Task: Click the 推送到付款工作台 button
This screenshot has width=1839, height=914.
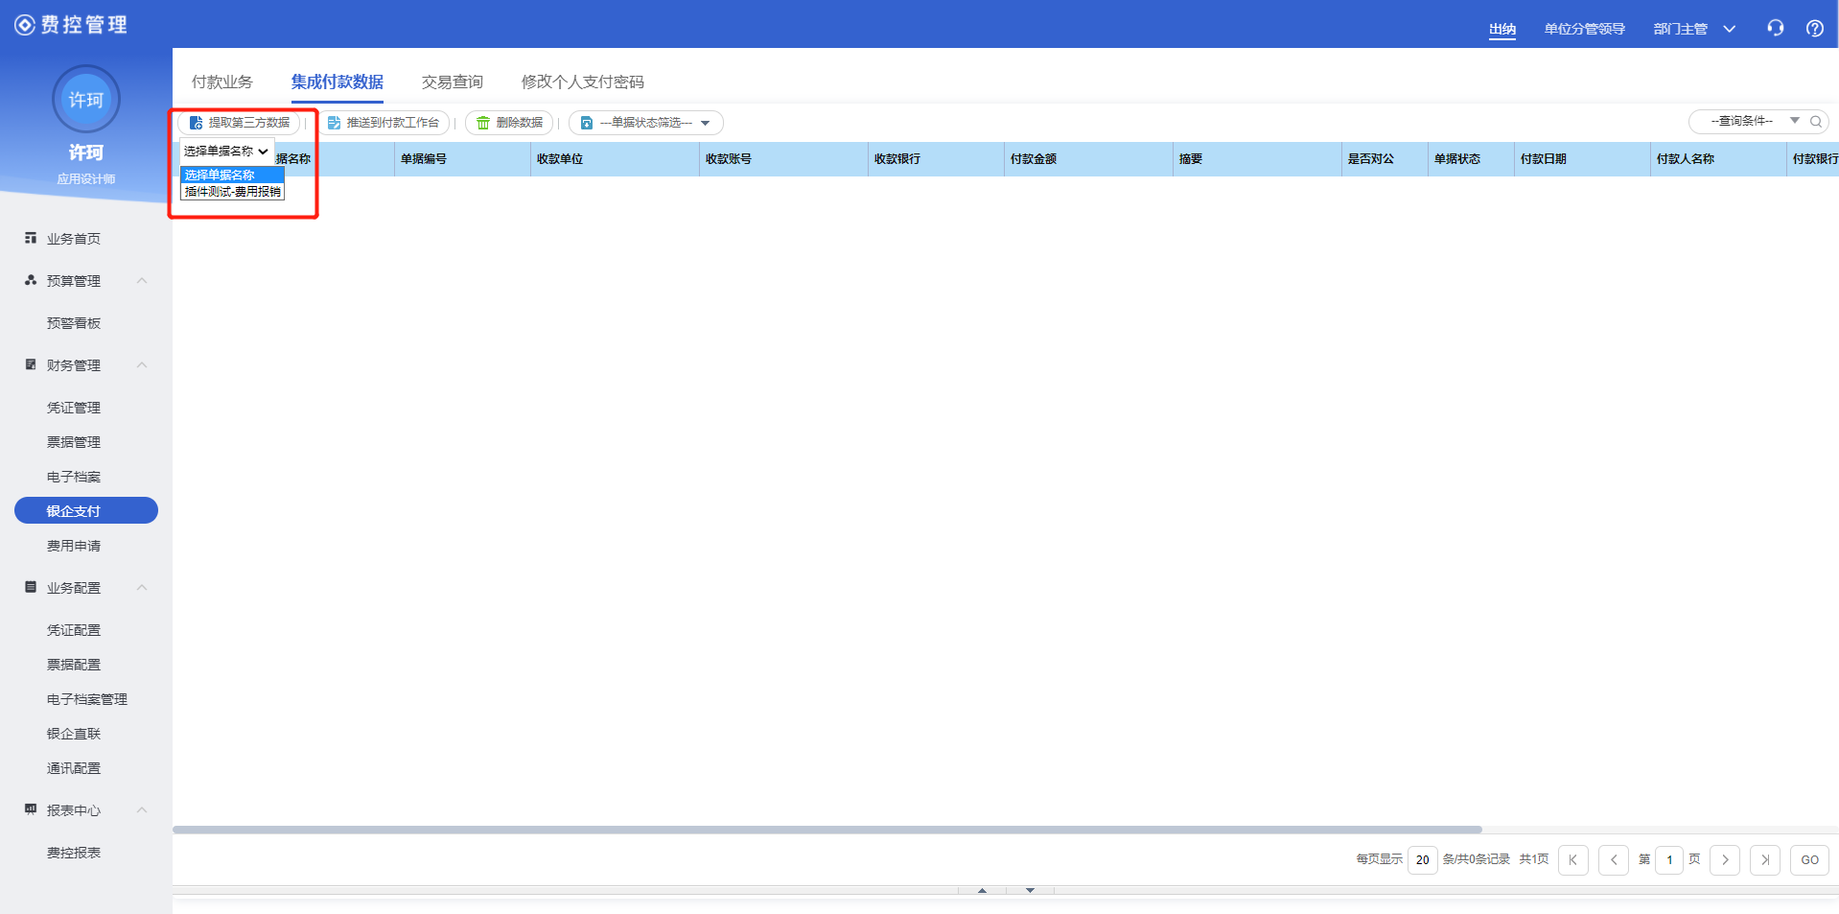Action: click(x=384, y=123)
